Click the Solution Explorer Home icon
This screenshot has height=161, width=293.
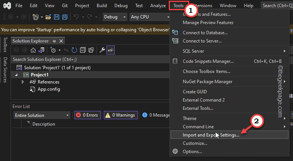[33, 50]
